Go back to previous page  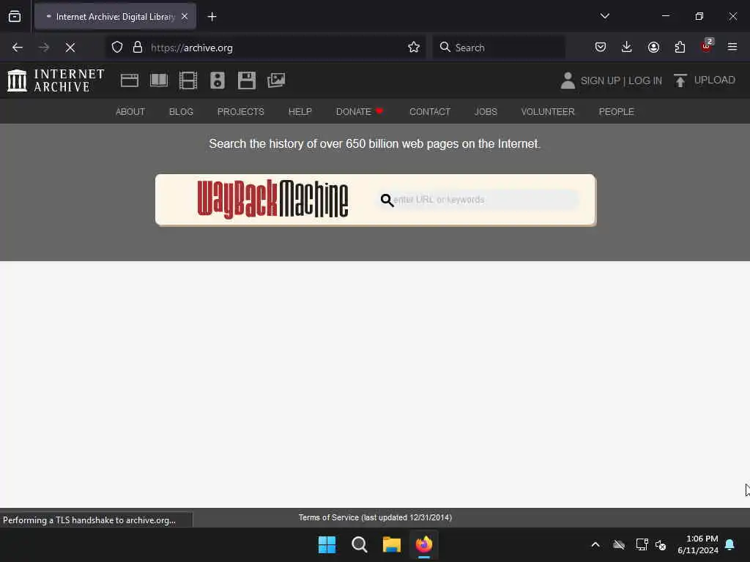[x=18, y=48]
